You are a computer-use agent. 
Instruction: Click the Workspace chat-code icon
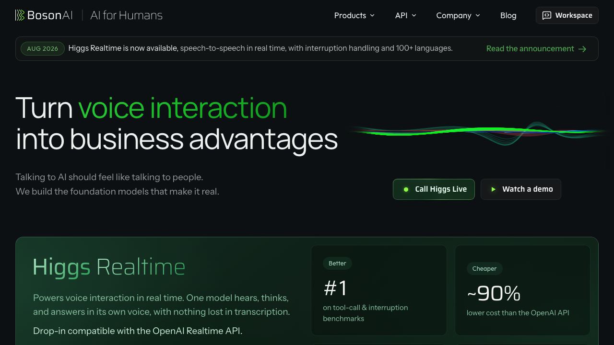click(547, 15)
